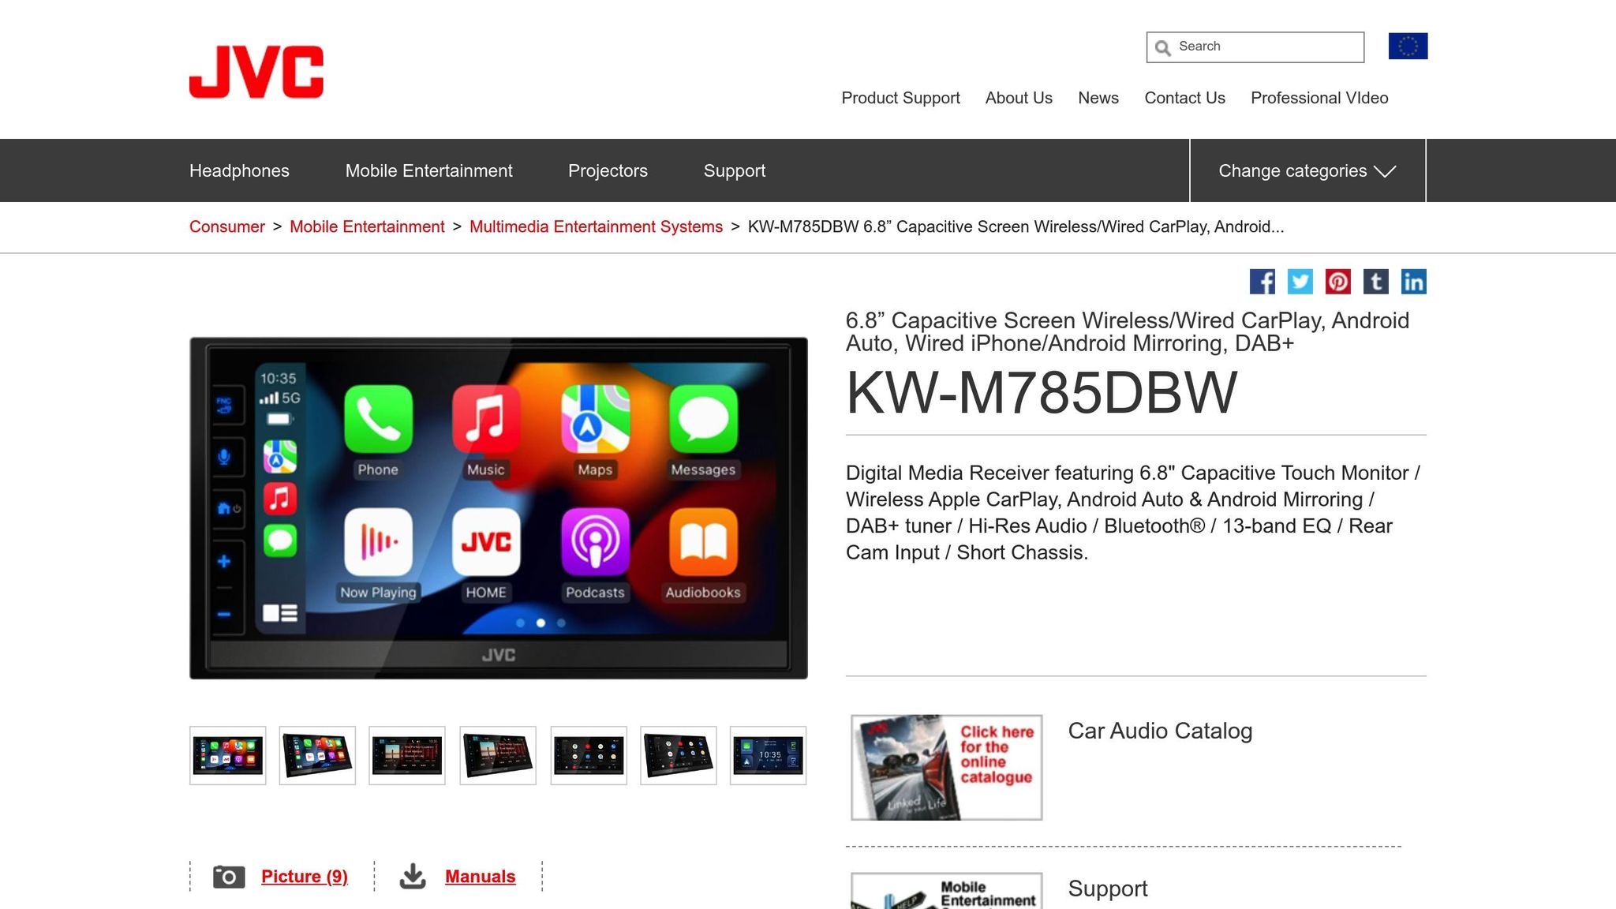The height and width of the screenshot is (909, 1616).
Task: Open Headphones in navigation bar
Action: pos(239,171)
